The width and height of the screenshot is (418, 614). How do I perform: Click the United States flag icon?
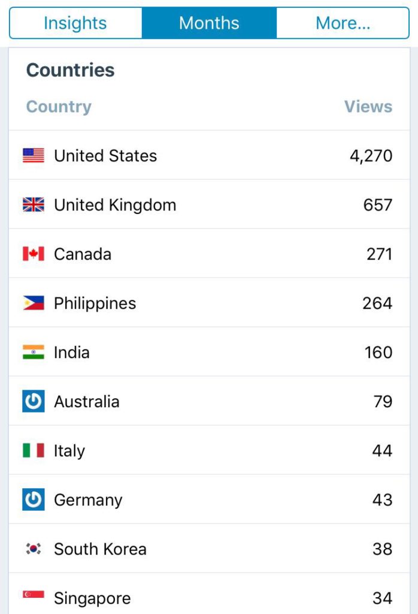click(x=34, y=156)
